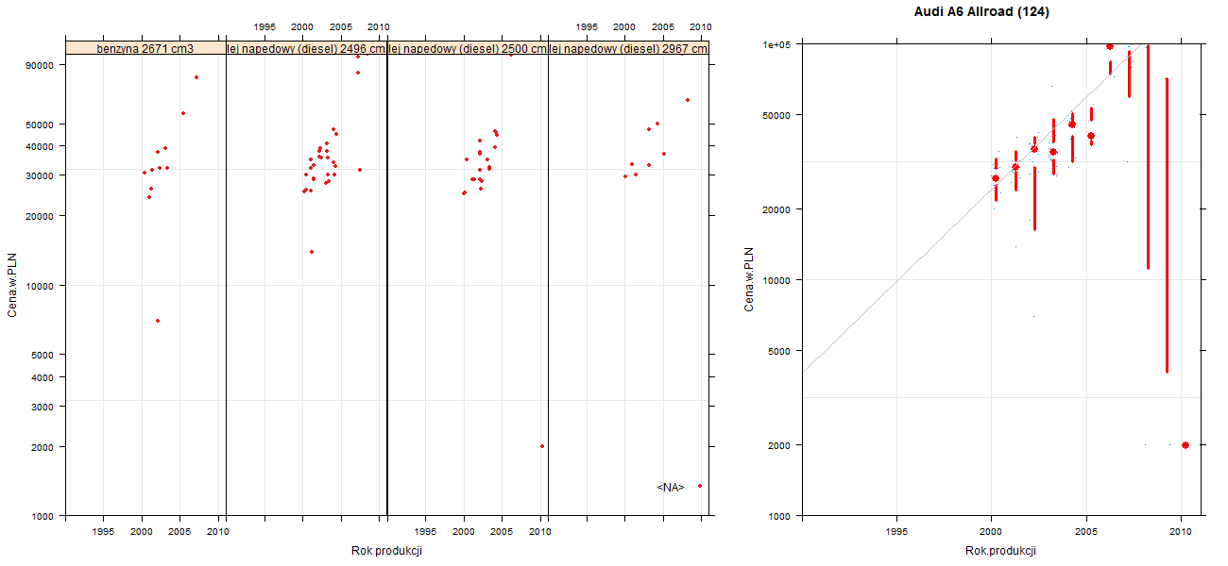The width and height of the screenshot is (1228, 566).
Task: Select the "Rok.produkcji" label under the Audi chart
Action: (1001, 551)
